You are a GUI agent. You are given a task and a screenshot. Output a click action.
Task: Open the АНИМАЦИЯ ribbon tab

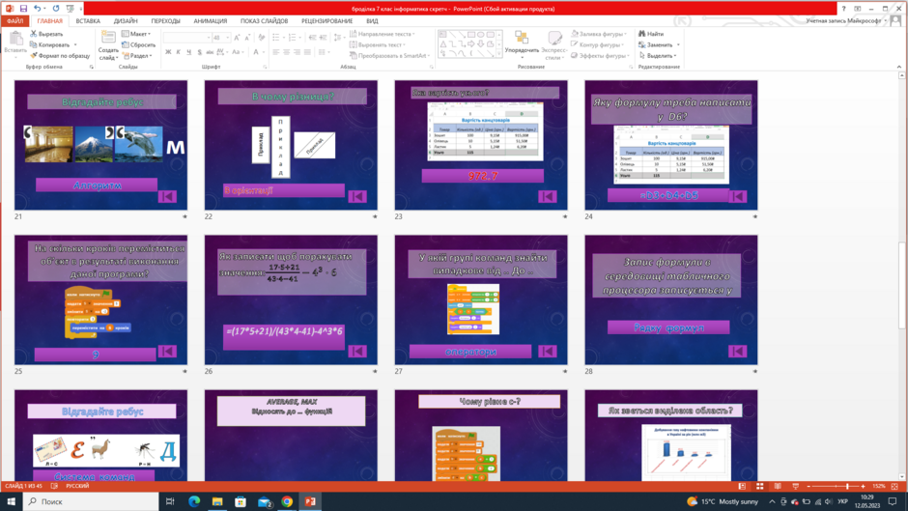(x=211, y=21)
